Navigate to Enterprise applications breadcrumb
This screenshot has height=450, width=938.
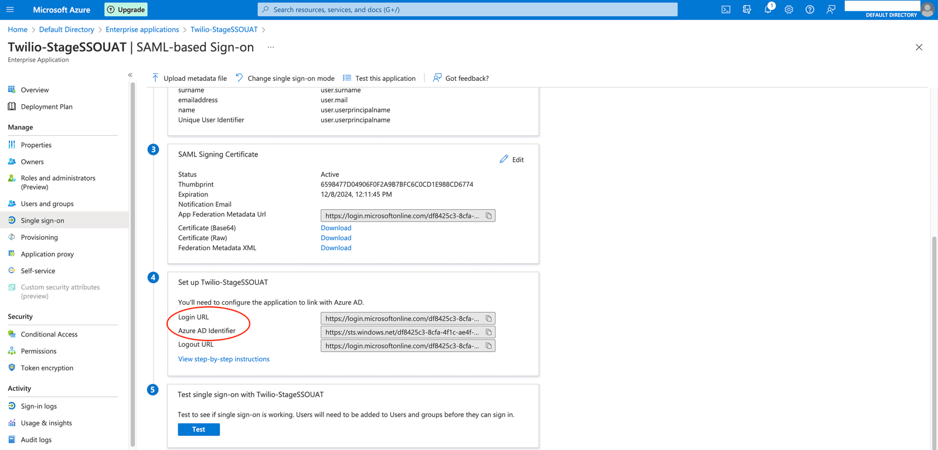(x=142, y=29)
